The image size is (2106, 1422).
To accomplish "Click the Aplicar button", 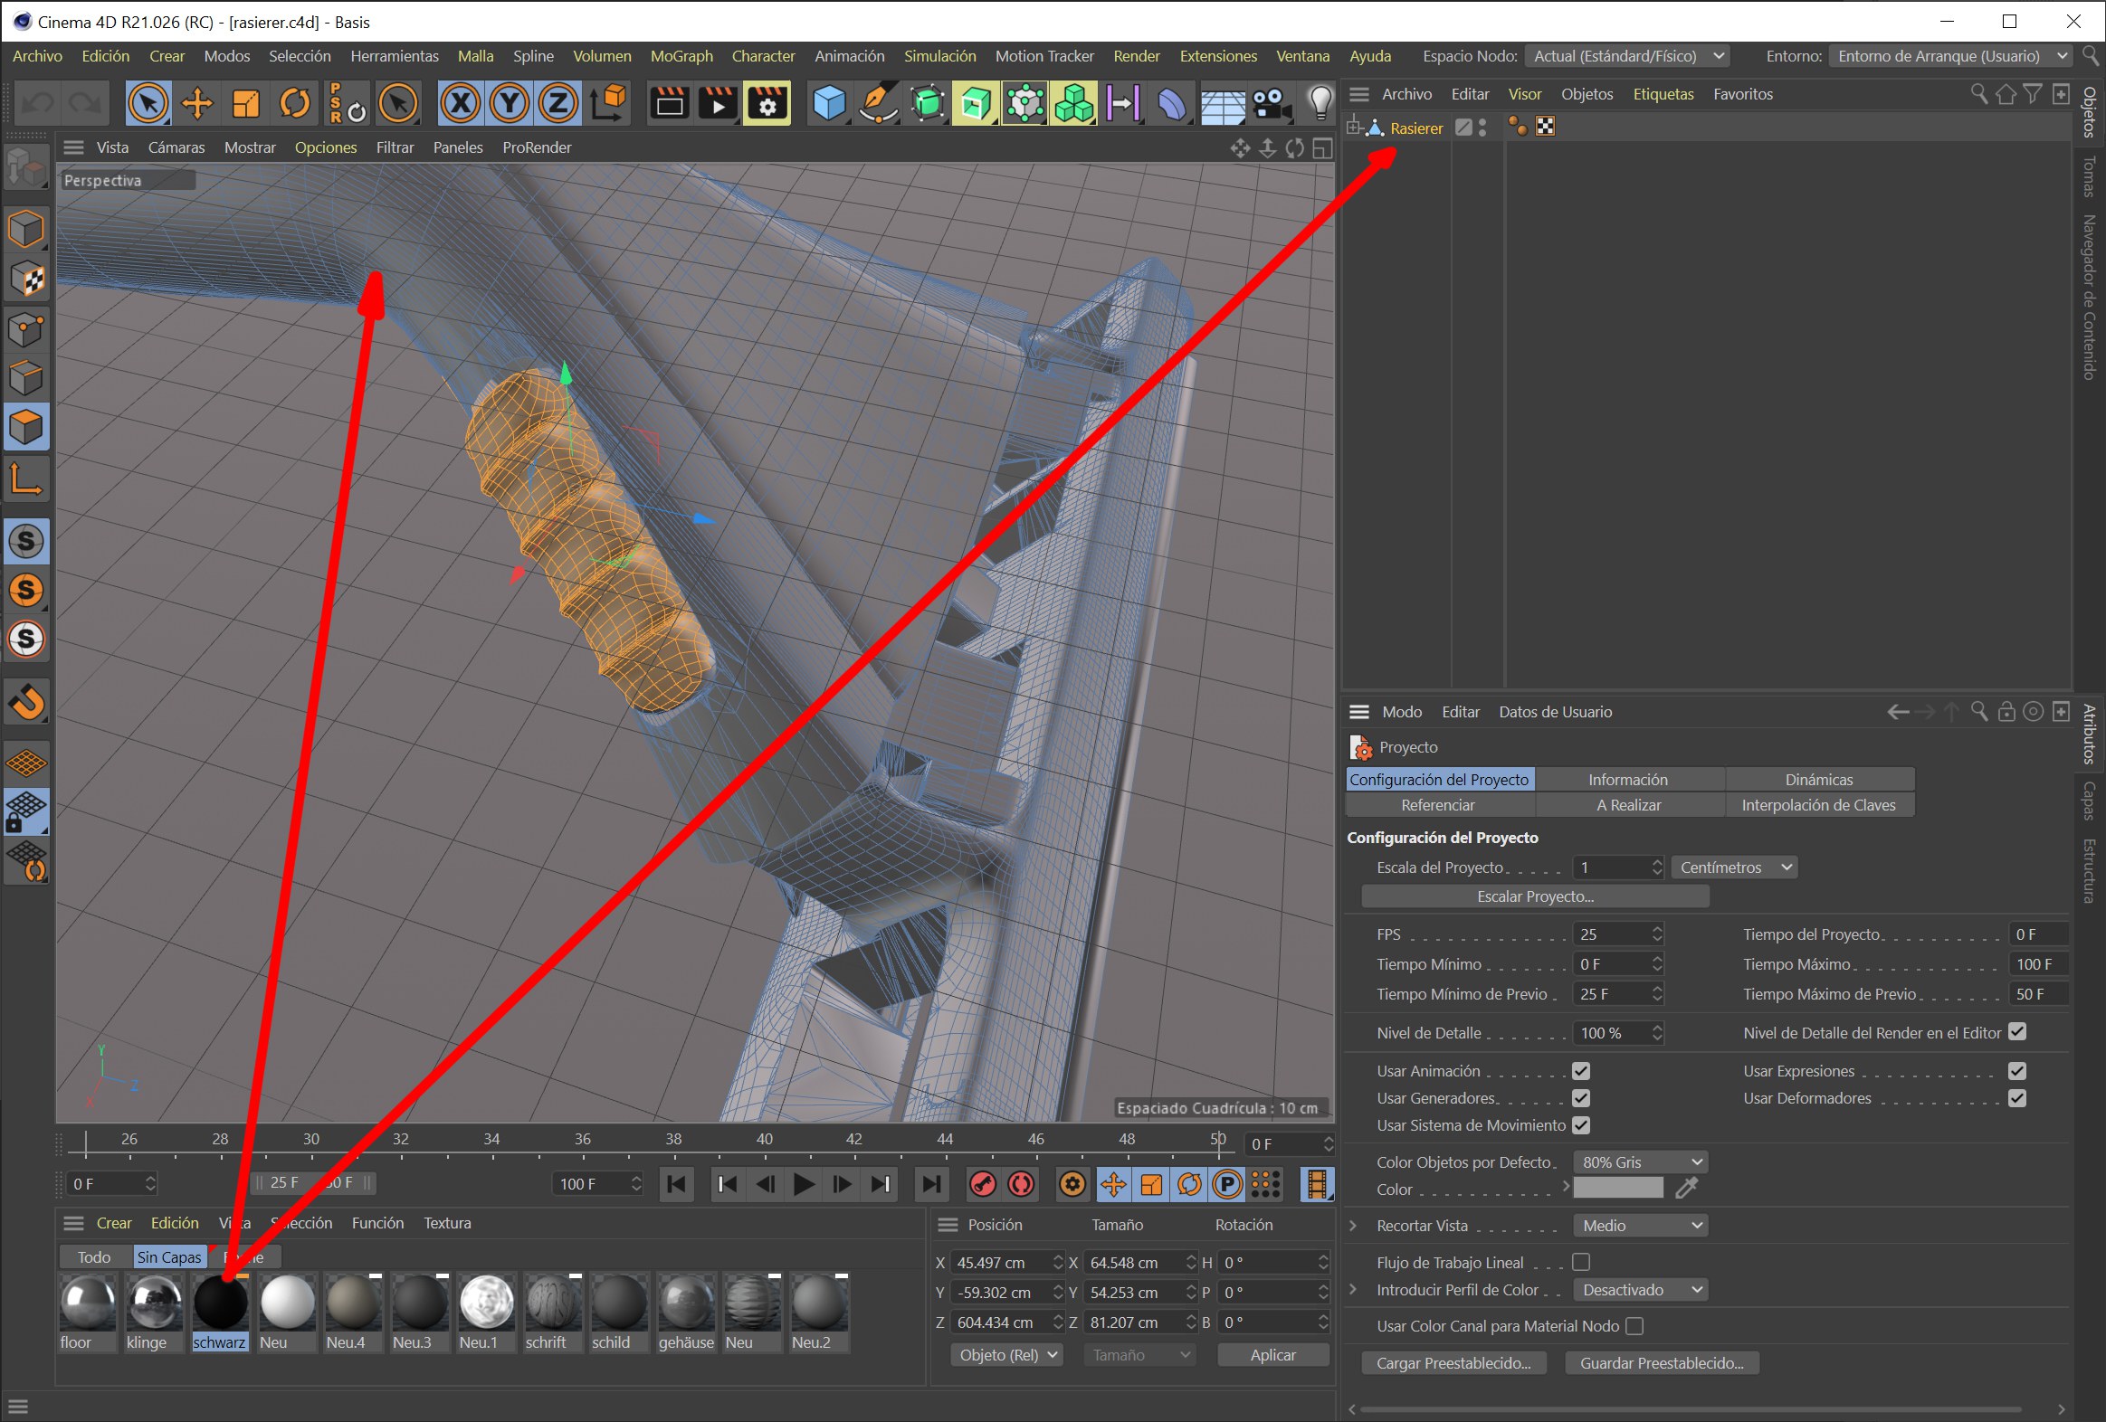I will click(1272, 1354).
